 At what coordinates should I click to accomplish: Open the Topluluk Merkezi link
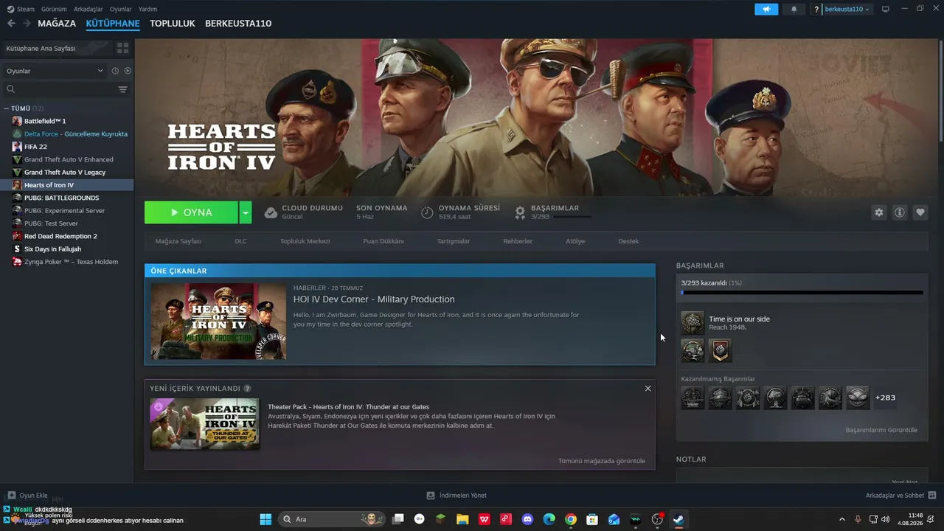(305, 241)
